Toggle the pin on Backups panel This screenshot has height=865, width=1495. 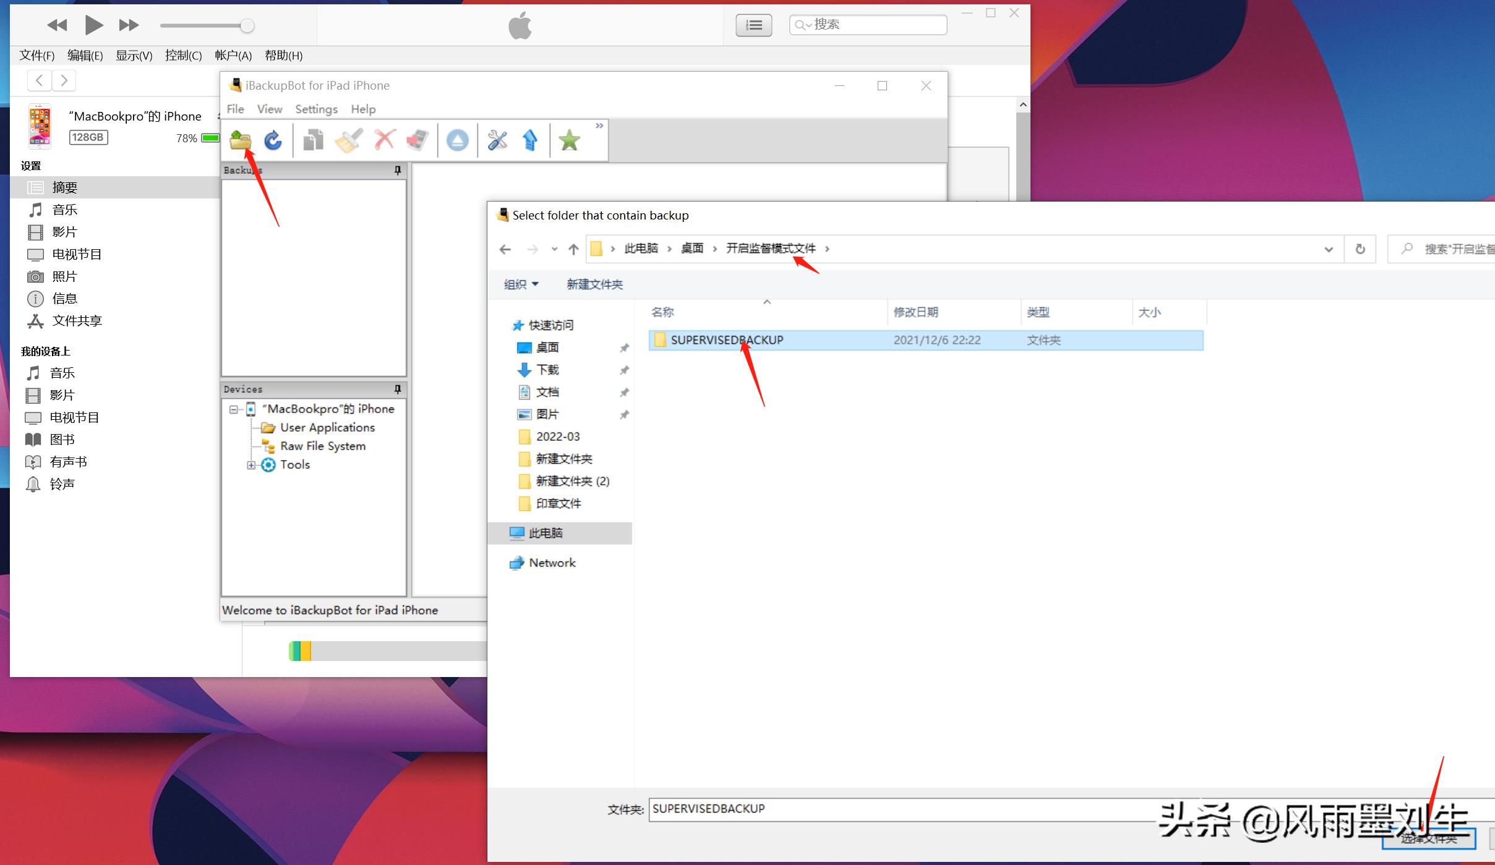coord(398,170)
